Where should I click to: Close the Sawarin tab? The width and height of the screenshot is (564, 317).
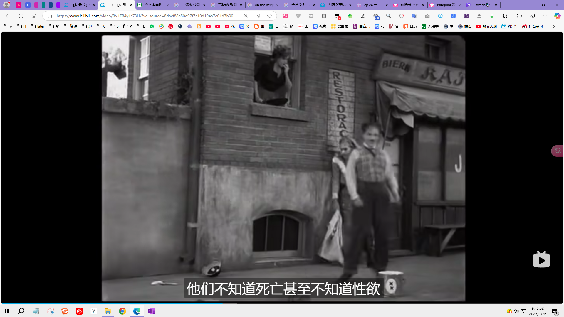pyautogui.click(x=496, y=5)
